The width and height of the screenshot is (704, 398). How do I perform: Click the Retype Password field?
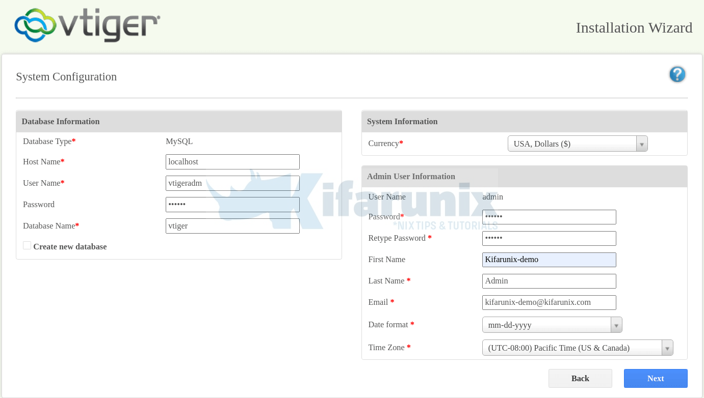point(549,238)
